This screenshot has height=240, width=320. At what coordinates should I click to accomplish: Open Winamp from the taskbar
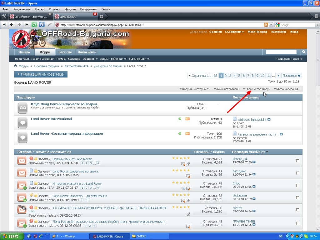point(69,236)
